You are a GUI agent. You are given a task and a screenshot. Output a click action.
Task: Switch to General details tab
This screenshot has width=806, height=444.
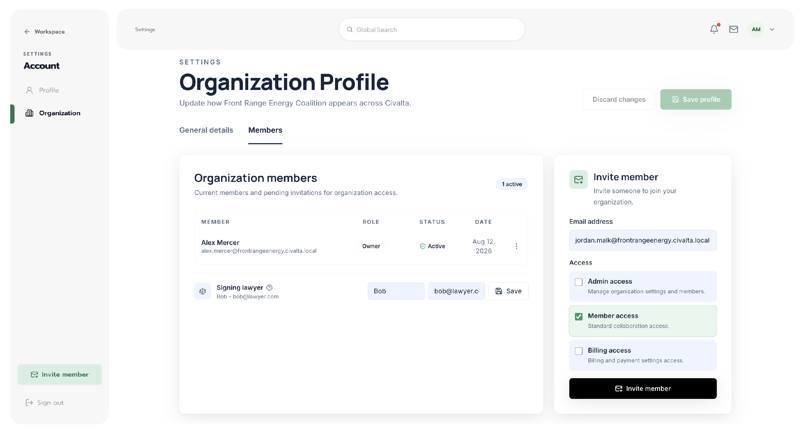click(x=206, y=130)
